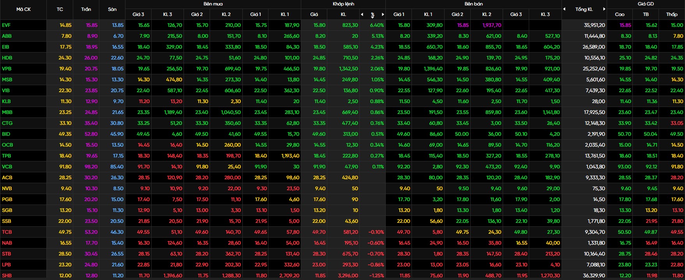Click EVF percent change 6.40%
Screen dimensions: 685x280
pyautogui.click(x=377, y=25)
